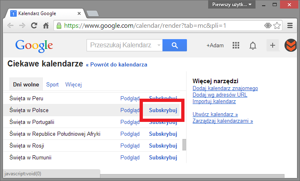Switch to the Sport tab

click(52, 84)
